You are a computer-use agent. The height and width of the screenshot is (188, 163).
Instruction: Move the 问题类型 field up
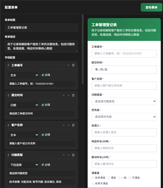point(64,155)
